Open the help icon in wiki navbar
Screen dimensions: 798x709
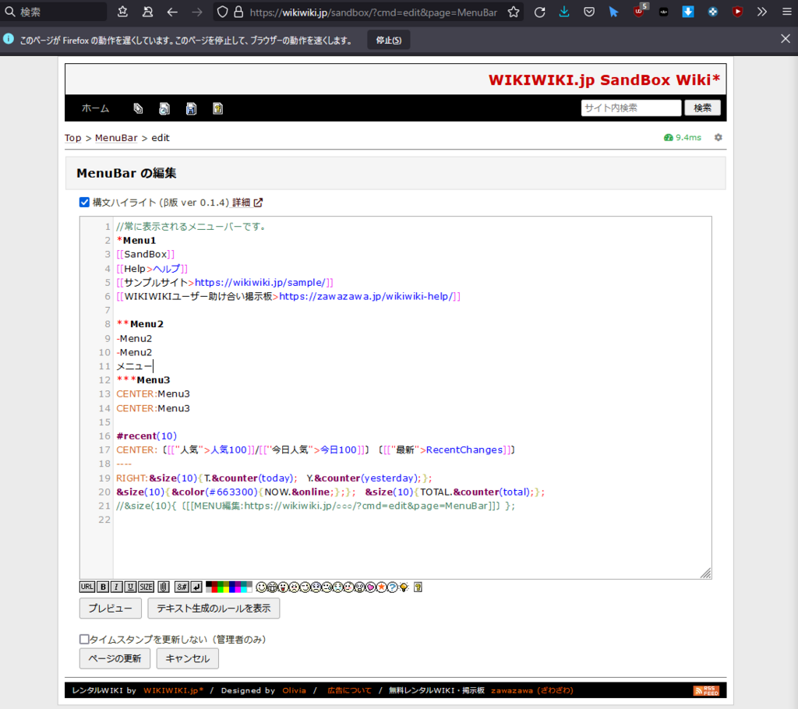[x=218, y=108]
